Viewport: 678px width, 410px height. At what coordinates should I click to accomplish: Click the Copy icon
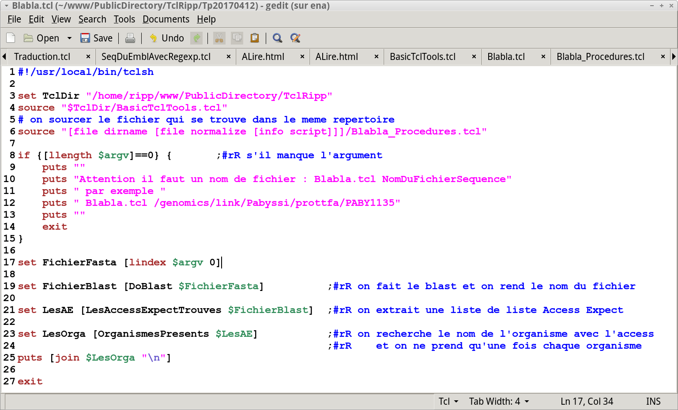tap(237, 38)
